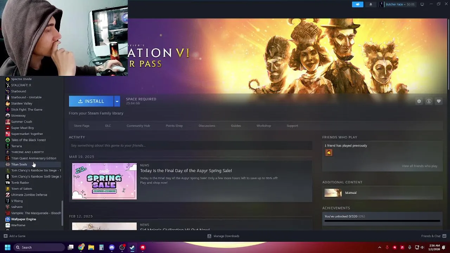Click 'View all friends who play' link
The height and width of the screenshot is (253, 450).
(x=419, y=166)
